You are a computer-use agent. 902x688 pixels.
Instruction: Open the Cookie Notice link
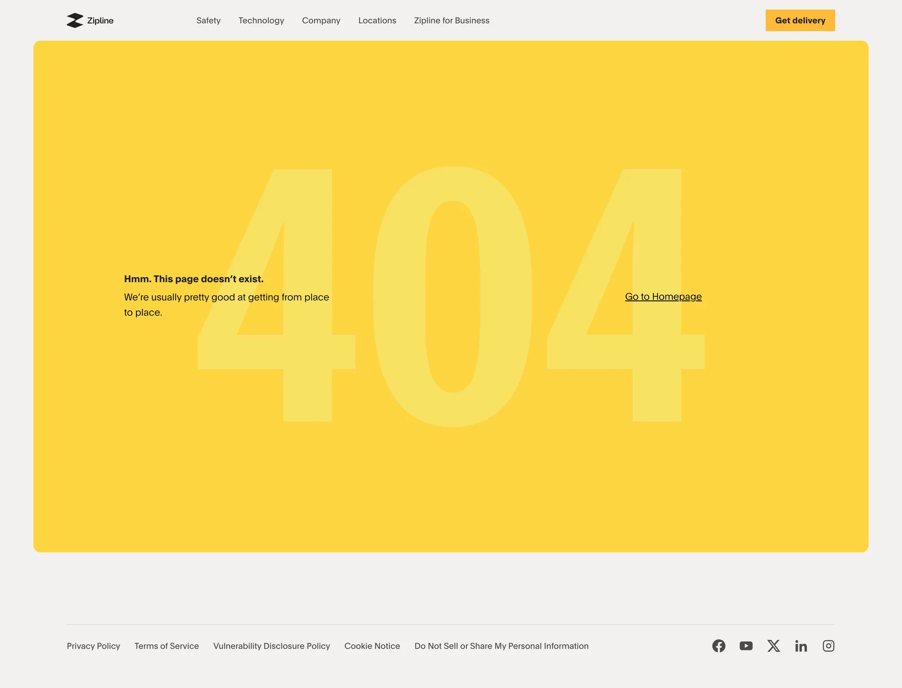coord(372,646)
